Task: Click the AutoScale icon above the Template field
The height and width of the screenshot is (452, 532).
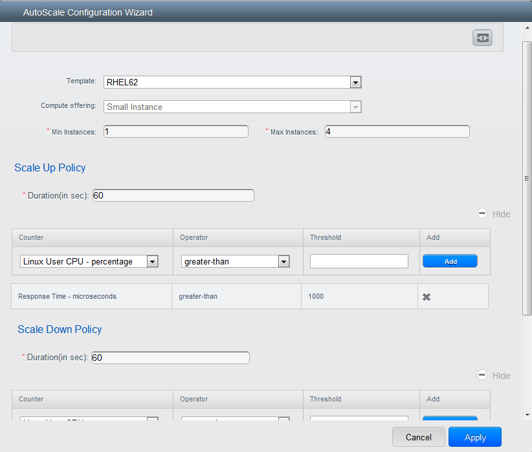Action: coord(482,38)
